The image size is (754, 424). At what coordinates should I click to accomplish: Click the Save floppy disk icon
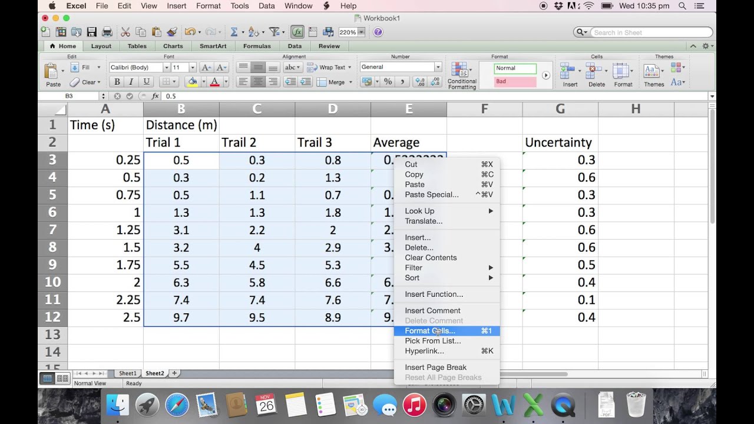pyautogui.click(x=91, y=32)
